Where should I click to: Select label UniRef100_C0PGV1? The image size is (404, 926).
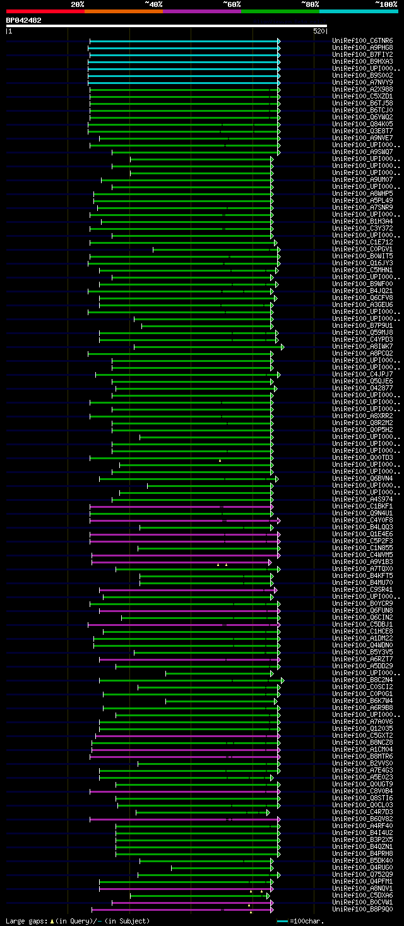click(x=362, y=250)
